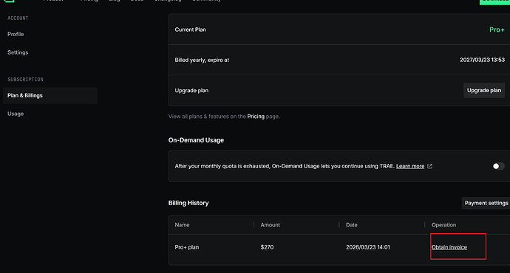Select Plan & Billings in sidebar
This screenshot has width=510, height=273.
pos(50,95)
